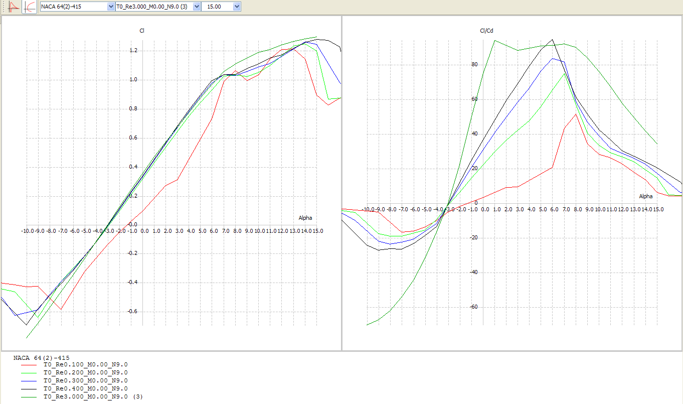Select T0_Re0.400_M0.00_N9.0 legend entry

click(x=85, y=388)
